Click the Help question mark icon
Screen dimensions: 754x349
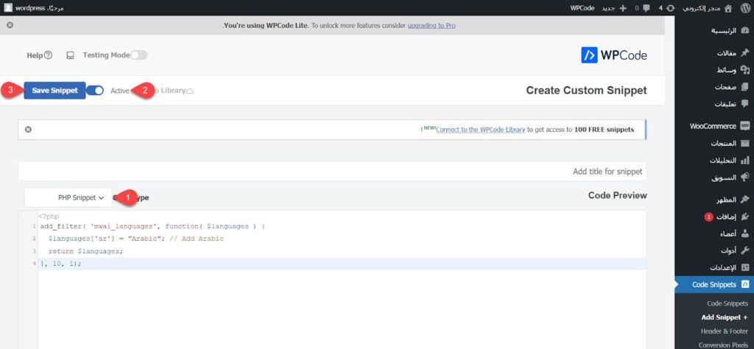(x=49, y=55)
